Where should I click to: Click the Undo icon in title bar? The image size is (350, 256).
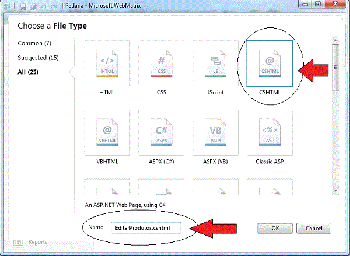[x=44, y=6]
